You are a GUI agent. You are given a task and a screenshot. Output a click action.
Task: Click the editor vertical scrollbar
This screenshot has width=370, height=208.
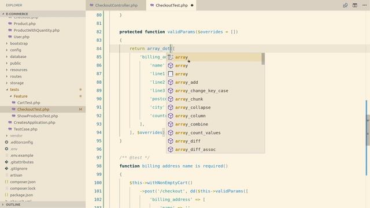click(x=368, y=129)
